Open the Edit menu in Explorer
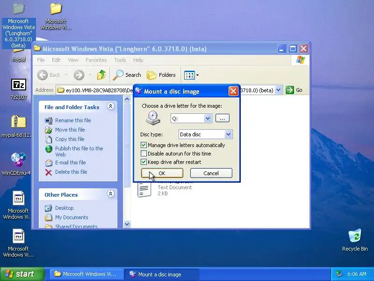The image size is (374, 281). tap(56, 60)
